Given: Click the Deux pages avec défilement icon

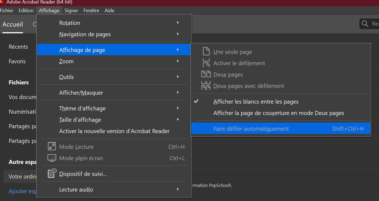Looking at the screenshot, I should 206,86.
